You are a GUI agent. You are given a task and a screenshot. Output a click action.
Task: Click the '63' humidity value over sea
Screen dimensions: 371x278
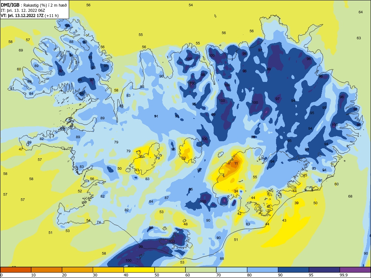pos(359,38)
